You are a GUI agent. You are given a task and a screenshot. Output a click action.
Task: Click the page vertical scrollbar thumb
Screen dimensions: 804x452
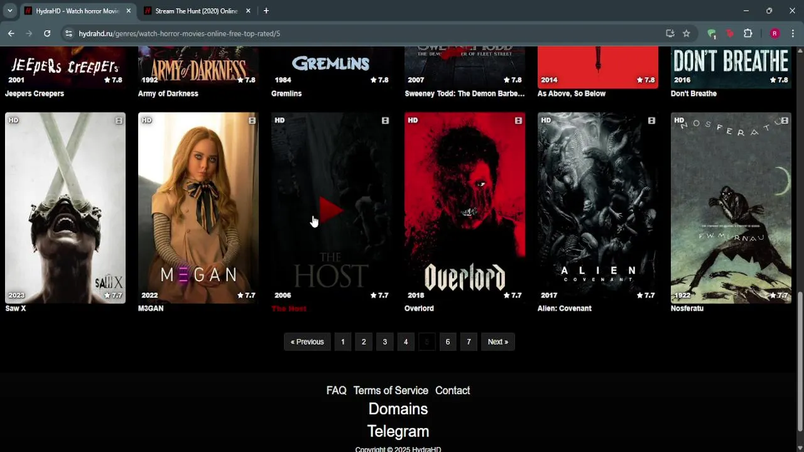(x=800, y=361)
